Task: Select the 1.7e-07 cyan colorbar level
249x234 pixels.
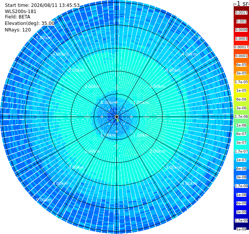Action: click(x=241, y=152)
